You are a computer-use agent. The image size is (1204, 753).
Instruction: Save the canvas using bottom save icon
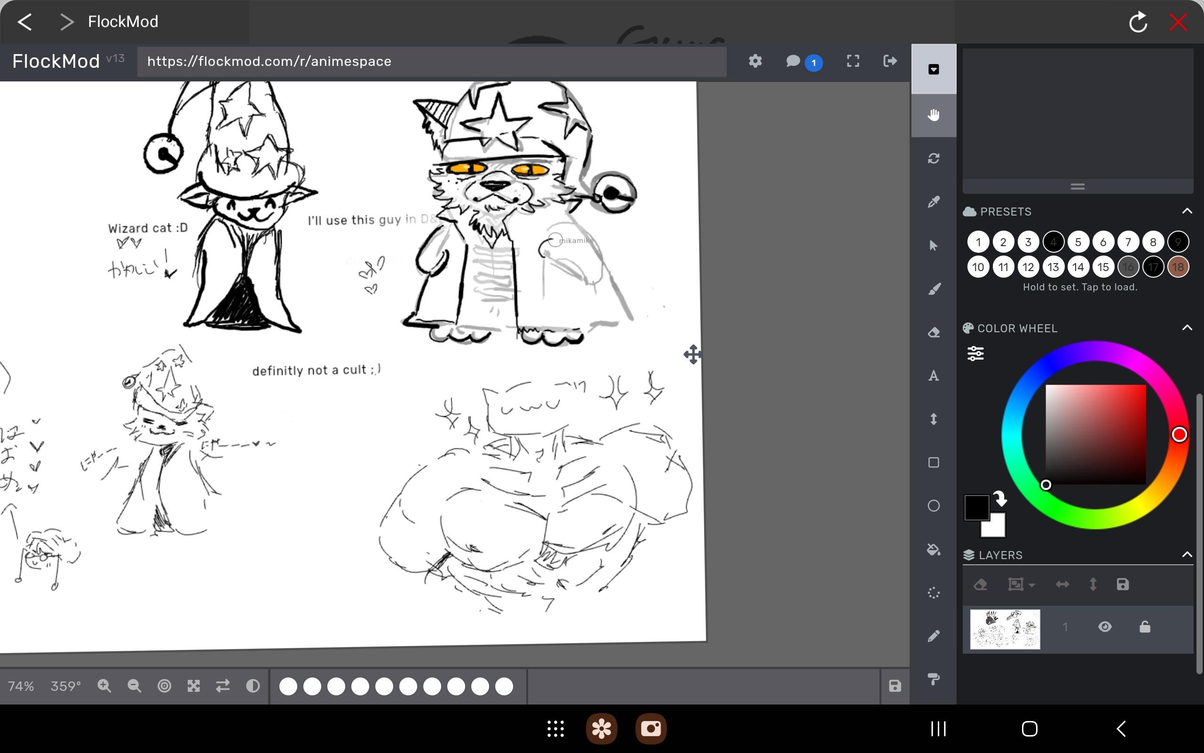(x=895, y=686)
